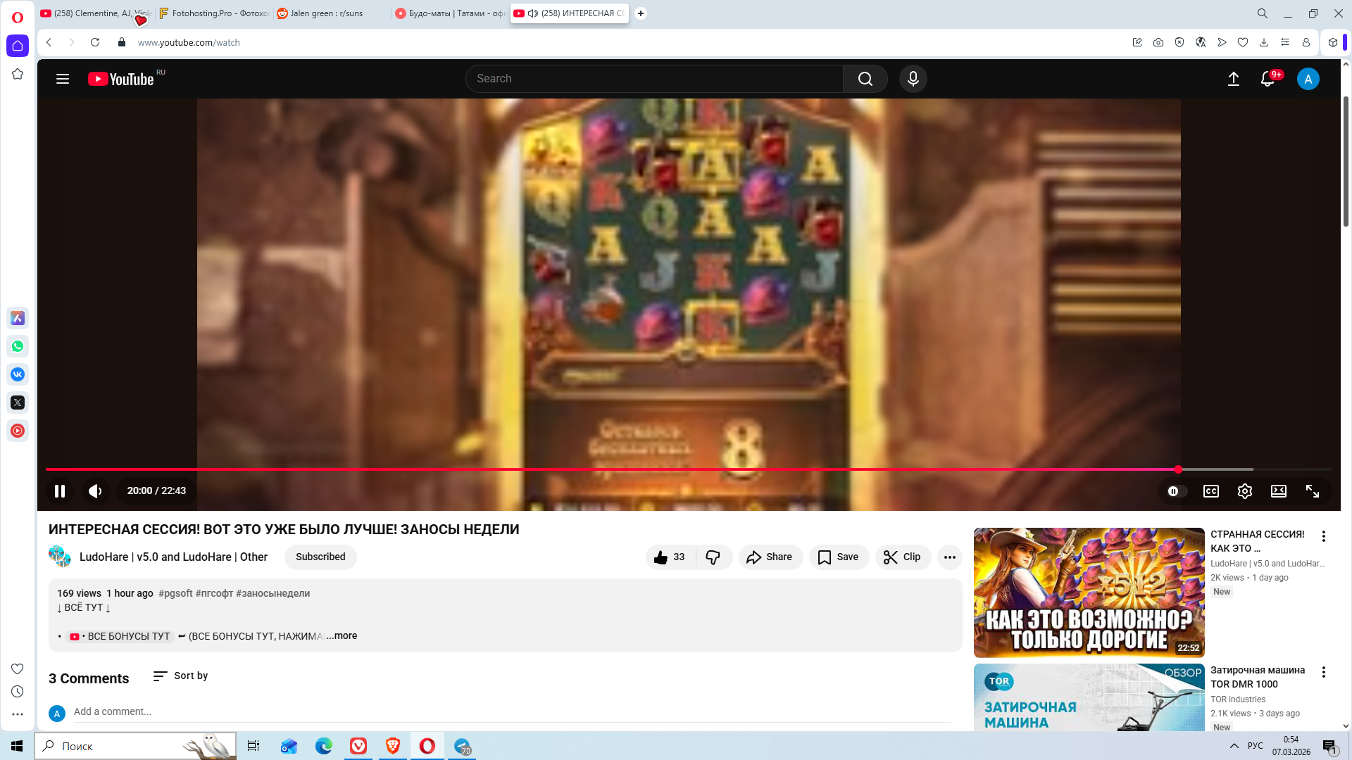
Task: Open the notifications bell
Action: tap(1267, 79)
